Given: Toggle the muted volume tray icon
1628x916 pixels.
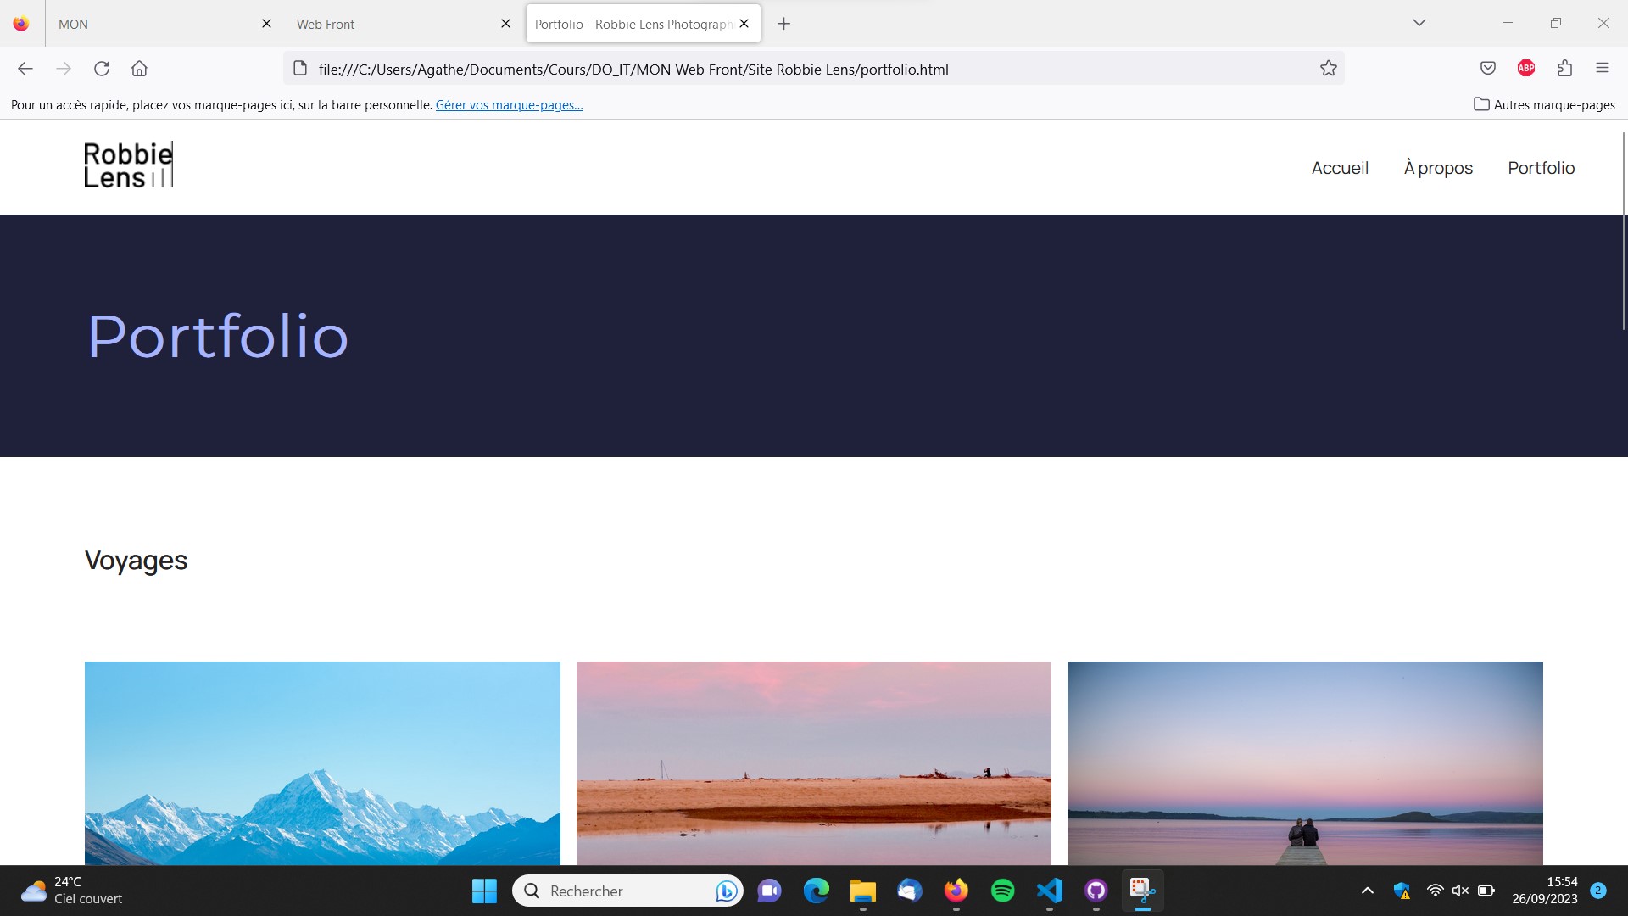Looking at the screenshot, I should click(1459, 891).
